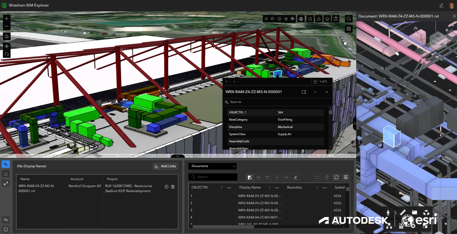This screenshot has width=457, height=234.
Task: Delete the linked WRX-RAM rvt file row
Action: click(173, 187)
